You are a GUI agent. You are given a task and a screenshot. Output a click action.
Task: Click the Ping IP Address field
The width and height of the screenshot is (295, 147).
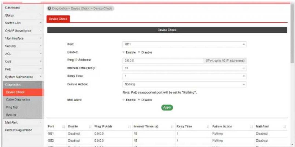pyautogui.click(x=163, y=61)
